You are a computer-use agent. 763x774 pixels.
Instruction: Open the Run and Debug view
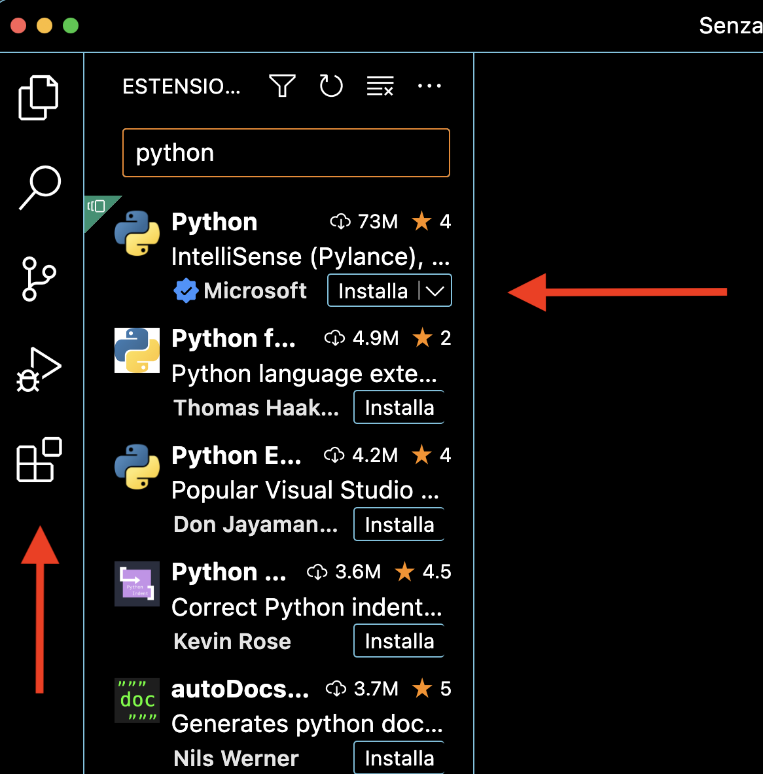pos(39,370)
